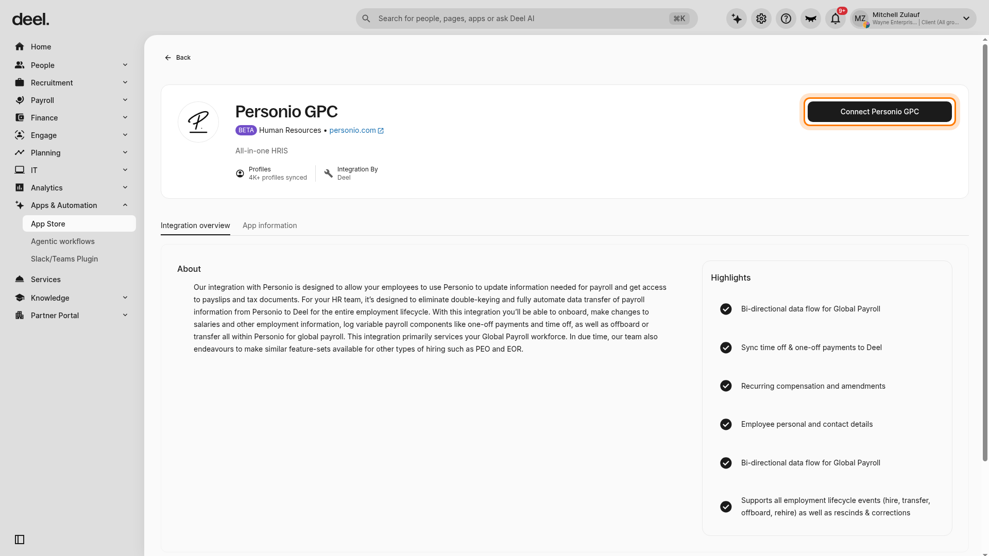Click the Apps & Automation sparkle icon

click(20, 205)
